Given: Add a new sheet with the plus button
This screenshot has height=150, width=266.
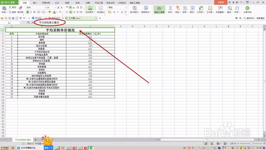Looking at the screenshot, I should pyautogui.click(x=36, y=140).
